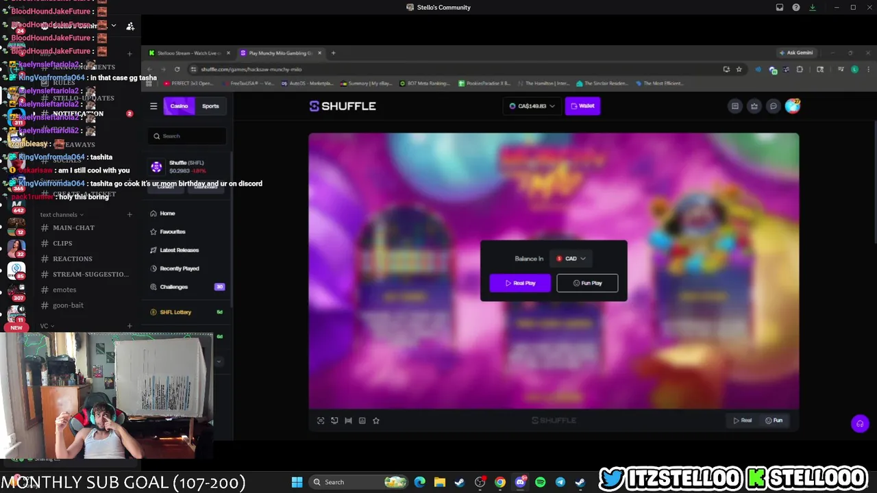Click the Windows taskbar Search box
This screenshot has height=493, width=877.
point(358,482)
